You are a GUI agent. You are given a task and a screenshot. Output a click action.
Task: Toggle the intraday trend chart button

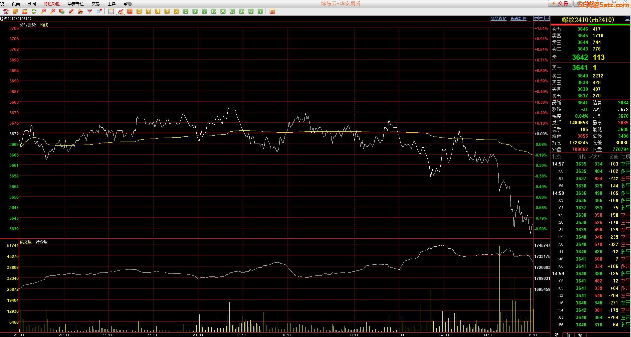click(x=120, y=11)
